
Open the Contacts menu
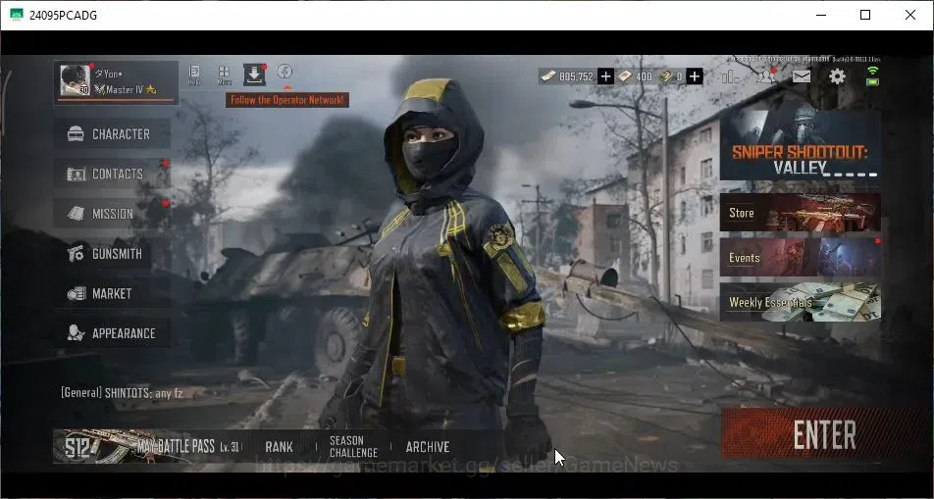click(112, 174)
